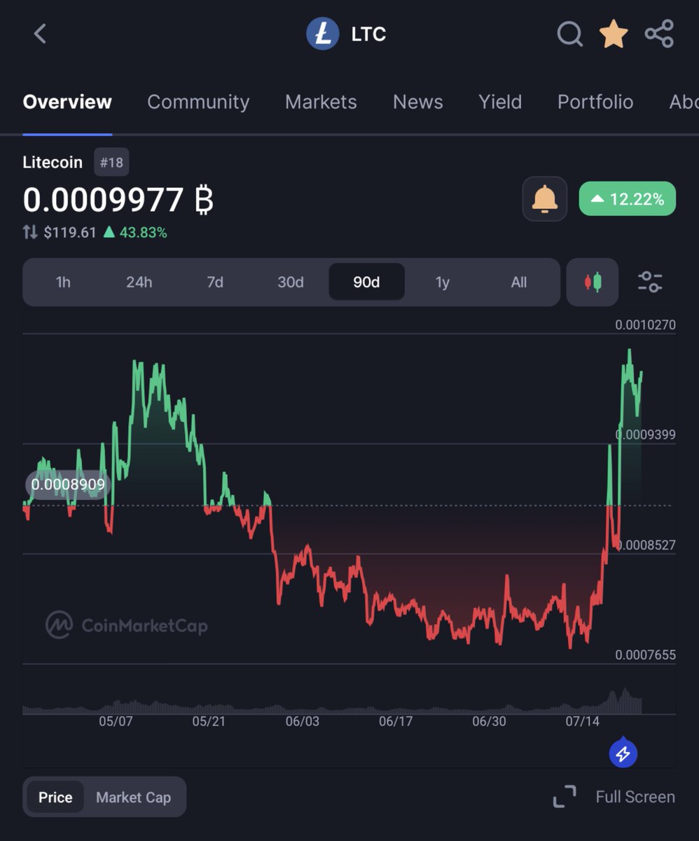Screen dimensions: 699x841
Task: Select the Overview tab
Action: [67, 102]
